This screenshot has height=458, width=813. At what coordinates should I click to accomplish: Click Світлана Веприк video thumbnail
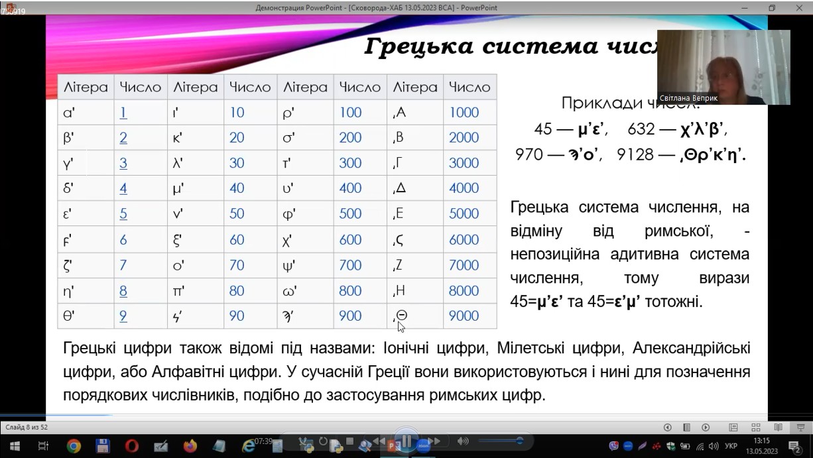(723, 67)
